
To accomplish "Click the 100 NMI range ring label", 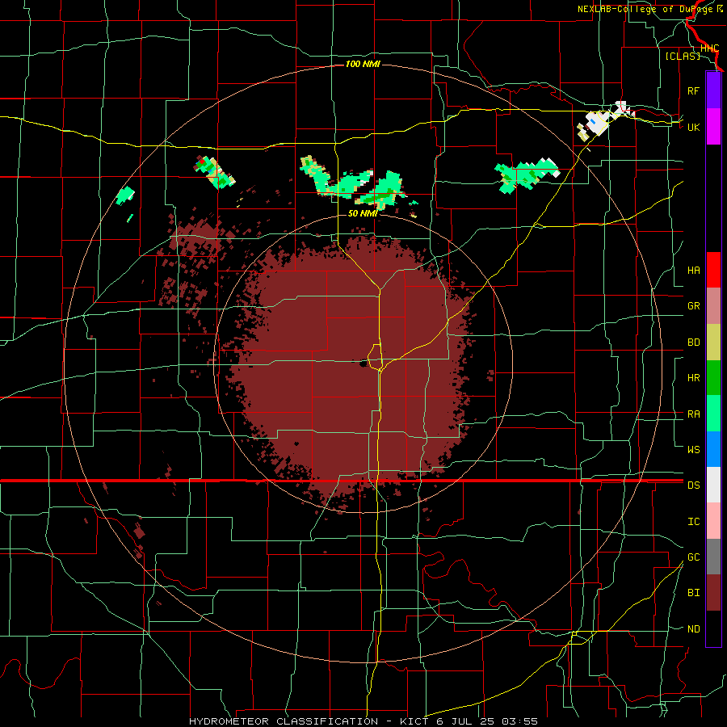I will 363,64.
